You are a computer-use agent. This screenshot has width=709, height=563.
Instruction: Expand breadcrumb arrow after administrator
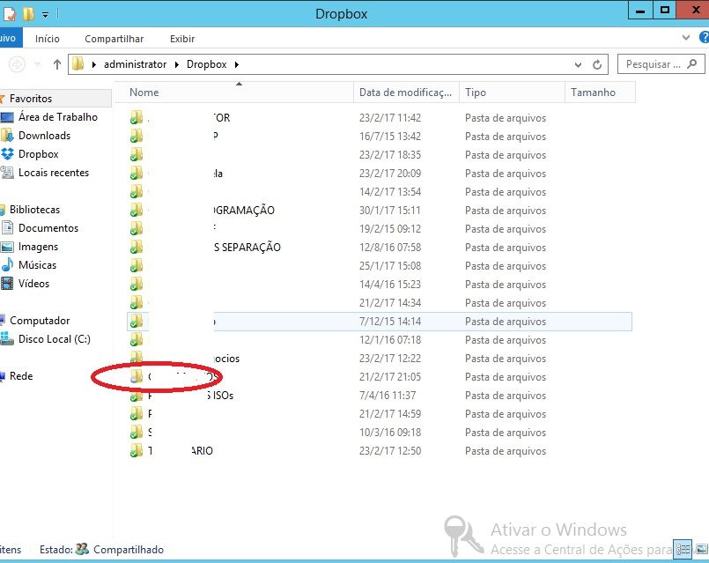pyautogui.click(x=177, y=64)
